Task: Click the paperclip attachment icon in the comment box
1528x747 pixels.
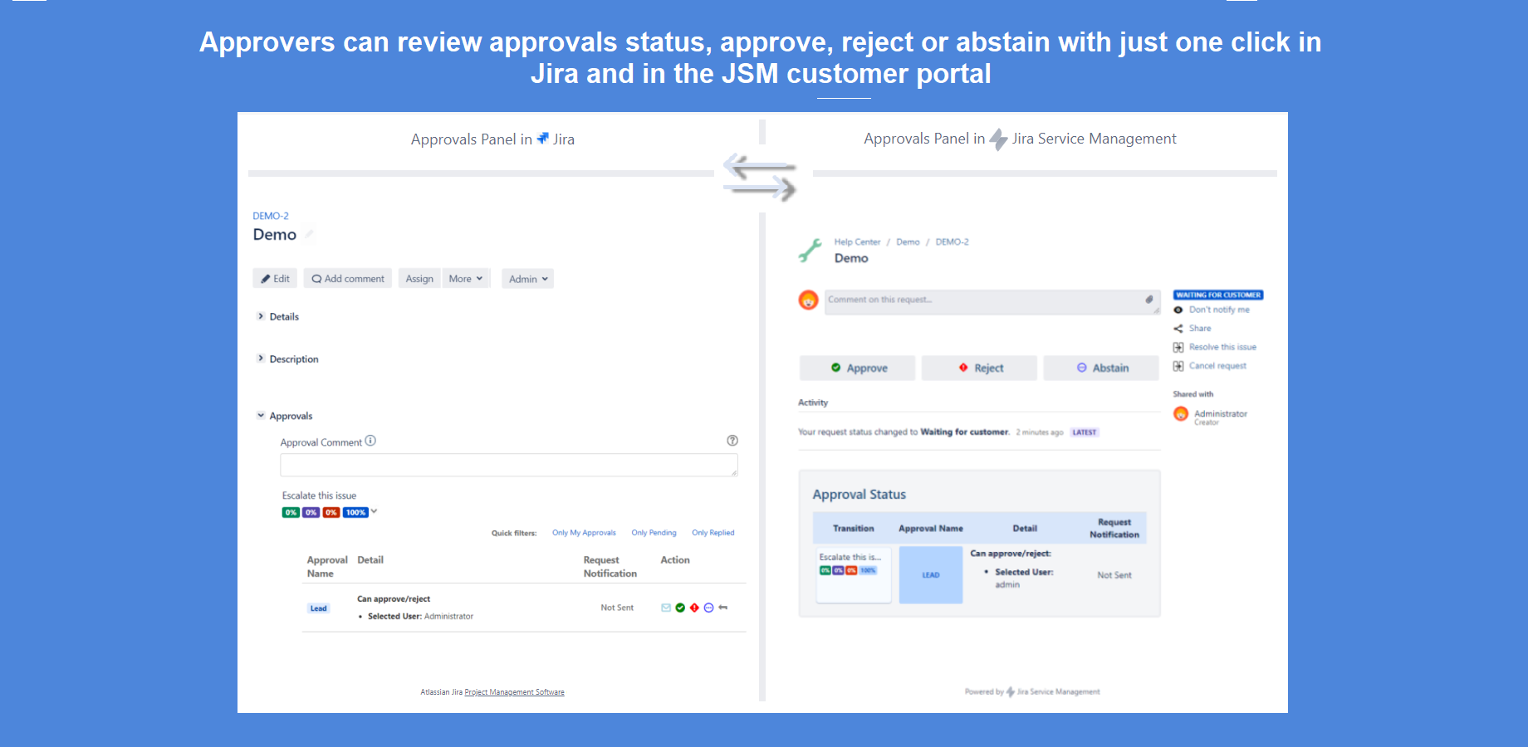Action: (1149, 300)
